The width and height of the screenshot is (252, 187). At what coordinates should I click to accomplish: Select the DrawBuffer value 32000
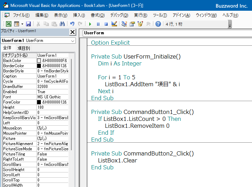(x=53, y=87)
